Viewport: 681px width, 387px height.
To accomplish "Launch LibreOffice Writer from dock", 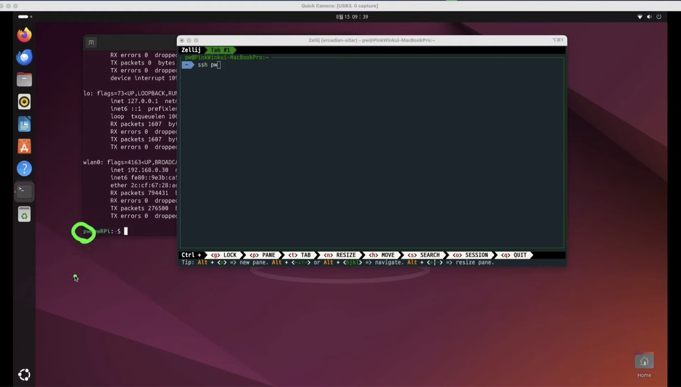I will coord(24,124).
